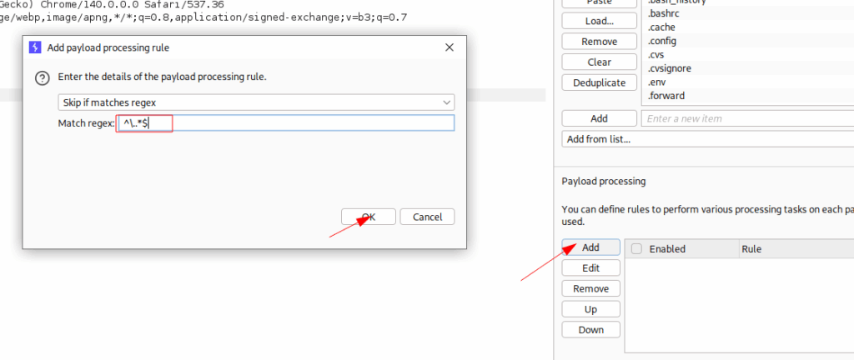Close the Add payload processing rule dialog
Image resolution: width=854 pixels, height=360 pixels.
pos(450,47)
